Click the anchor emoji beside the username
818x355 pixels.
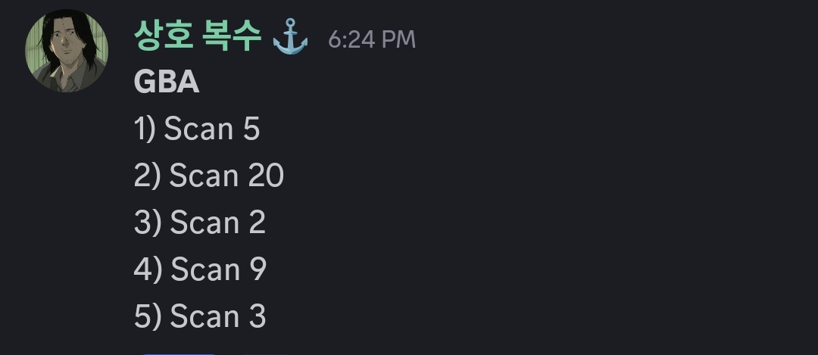[290, 36]
